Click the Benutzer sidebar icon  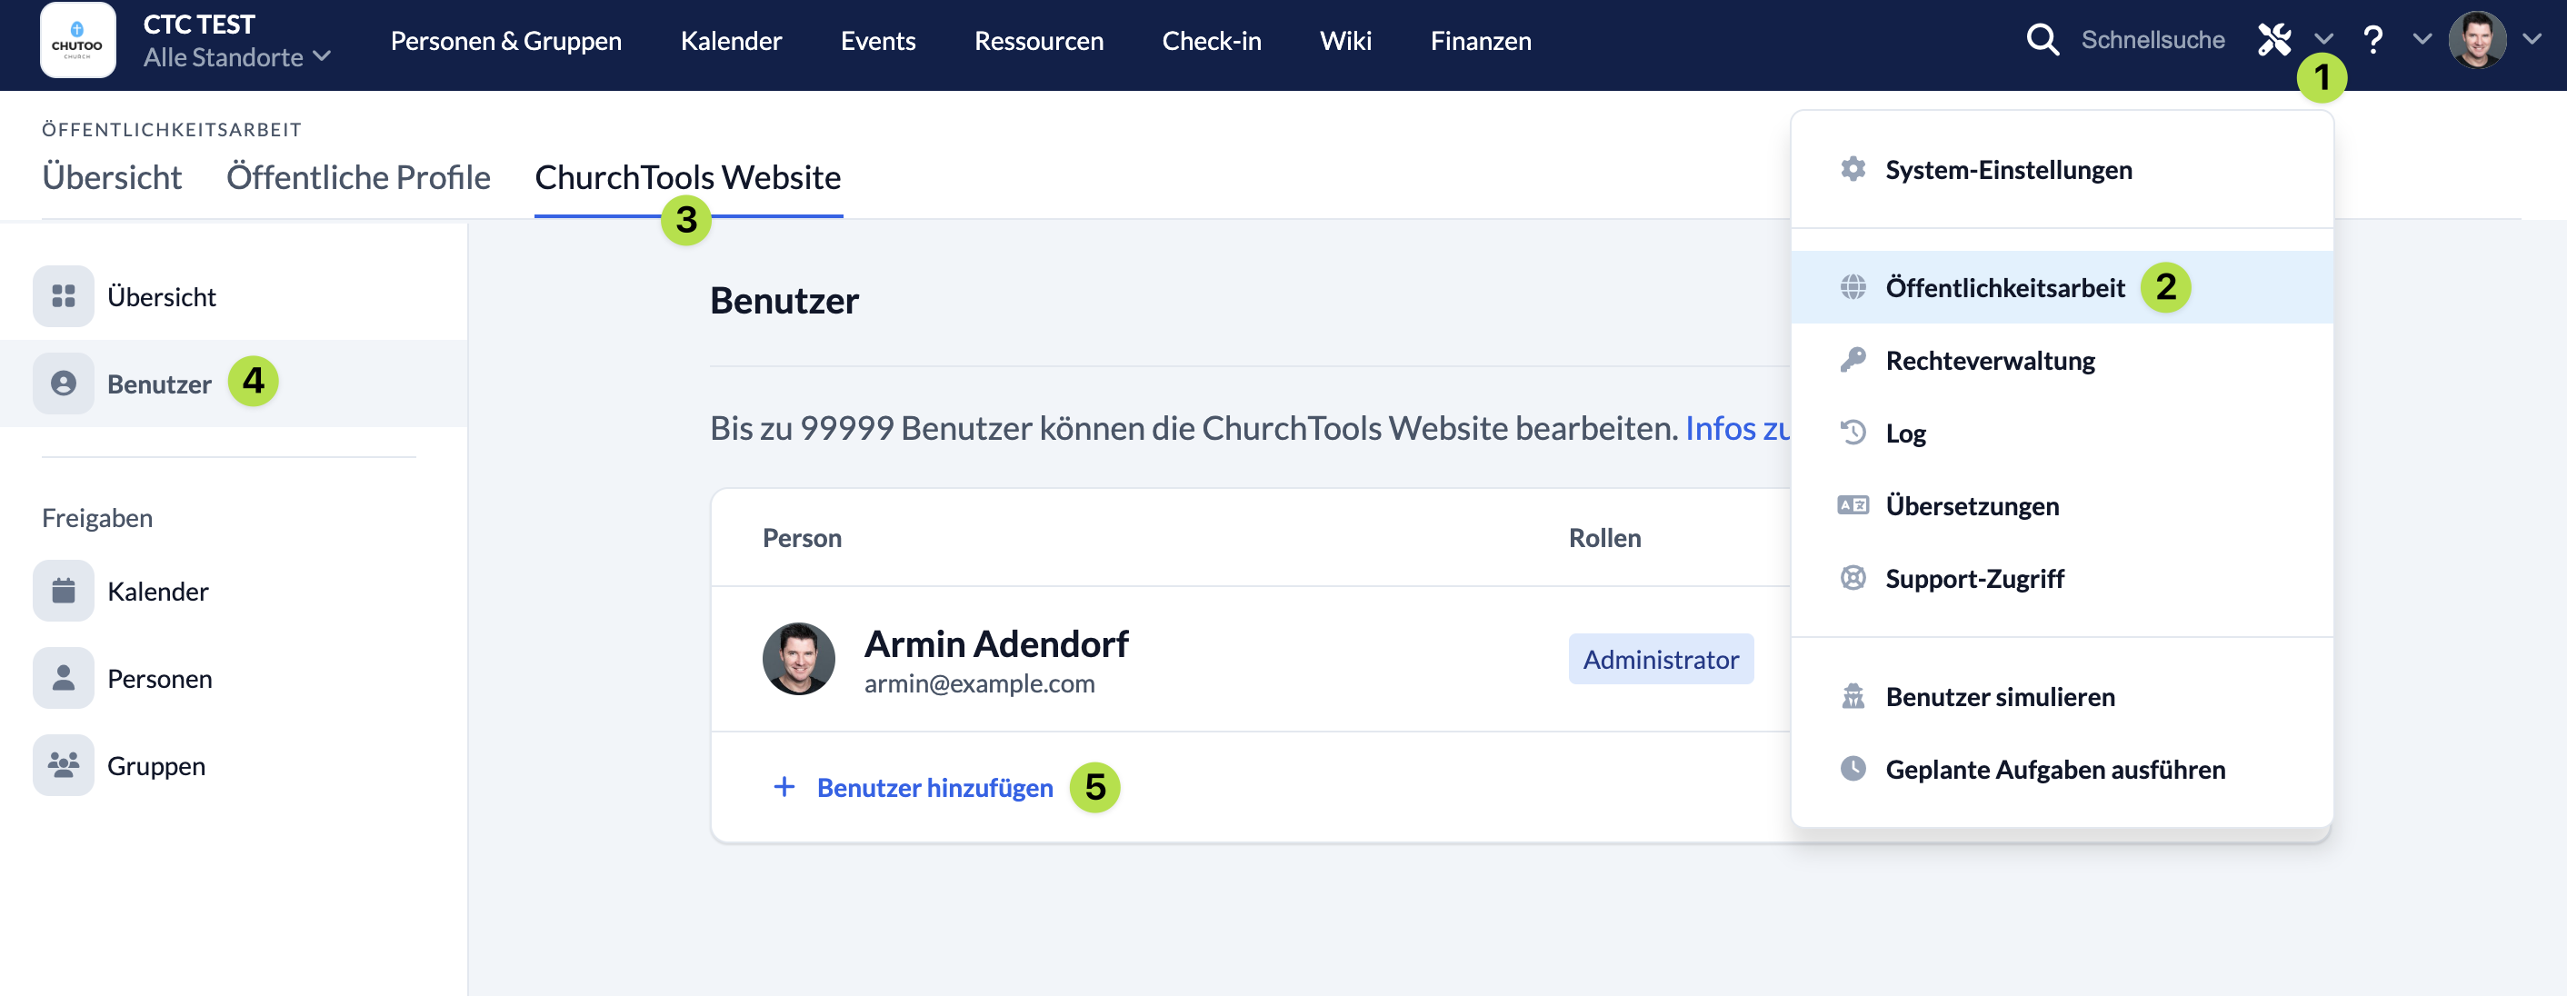[64, 383]
